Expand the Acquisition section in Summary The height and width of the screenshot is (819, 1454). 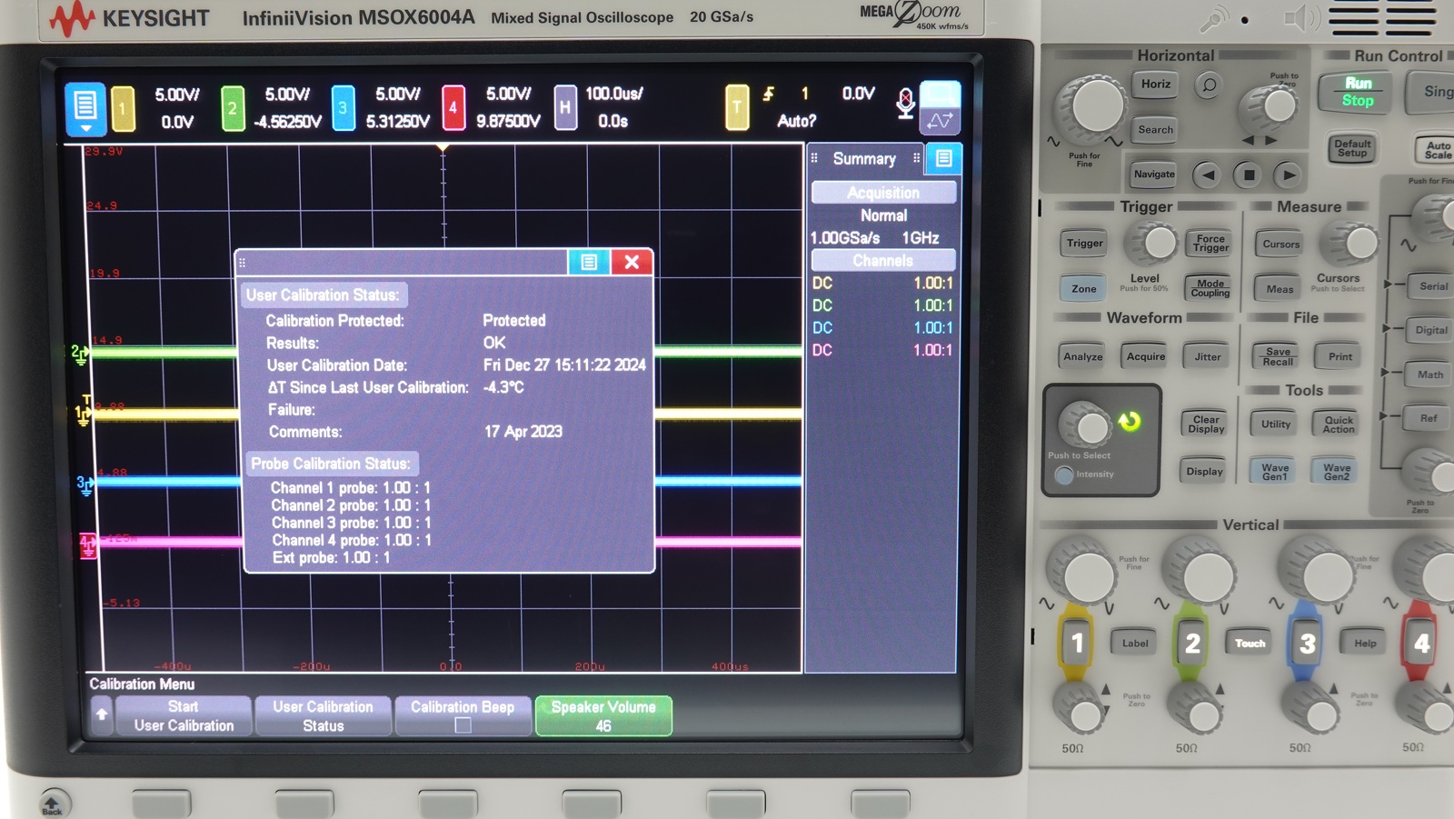coord(883,193)
